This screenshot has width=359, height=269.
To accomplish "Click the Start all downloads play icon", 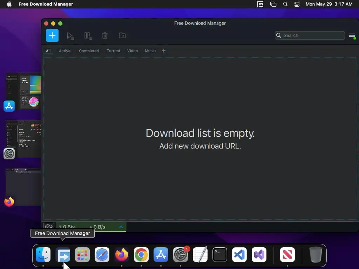I will 70,36.
